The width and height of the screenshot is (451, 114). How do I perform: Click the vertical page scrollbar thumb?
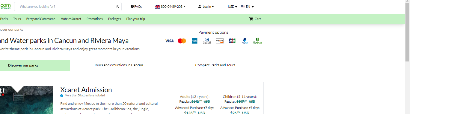(407, 33)
